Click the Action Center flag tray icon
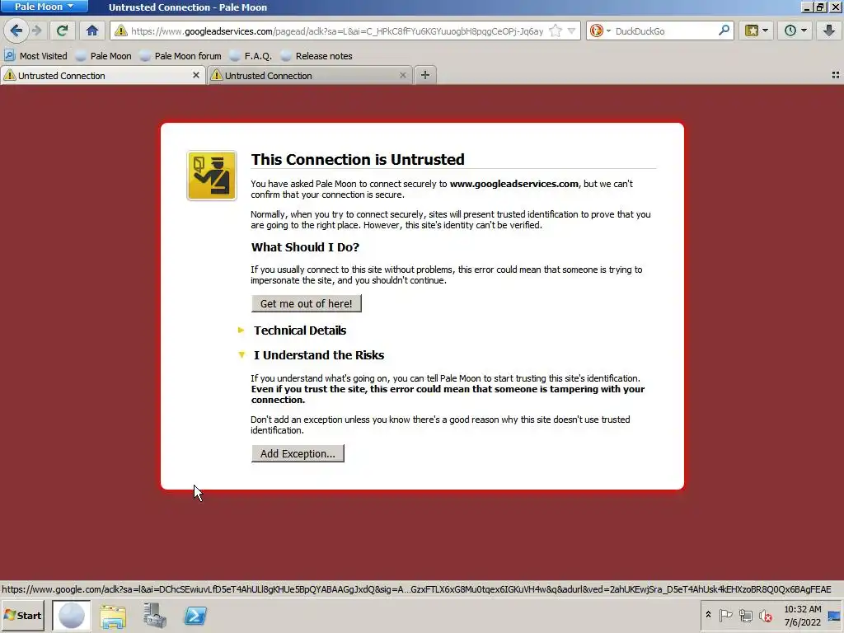The image size is (844, 633). (x=725, y=615)
